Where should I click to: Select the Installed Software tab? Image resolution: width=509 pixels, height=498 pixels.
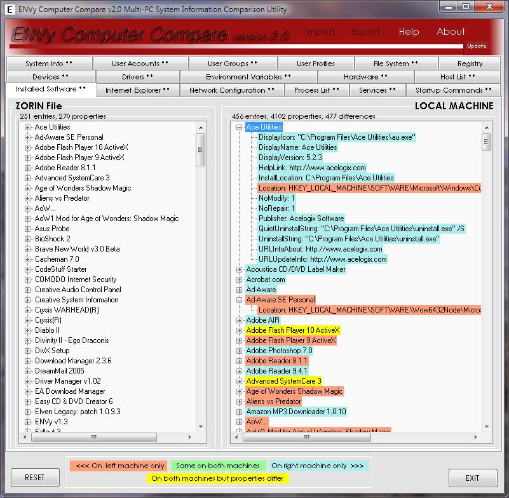point(51,89)
